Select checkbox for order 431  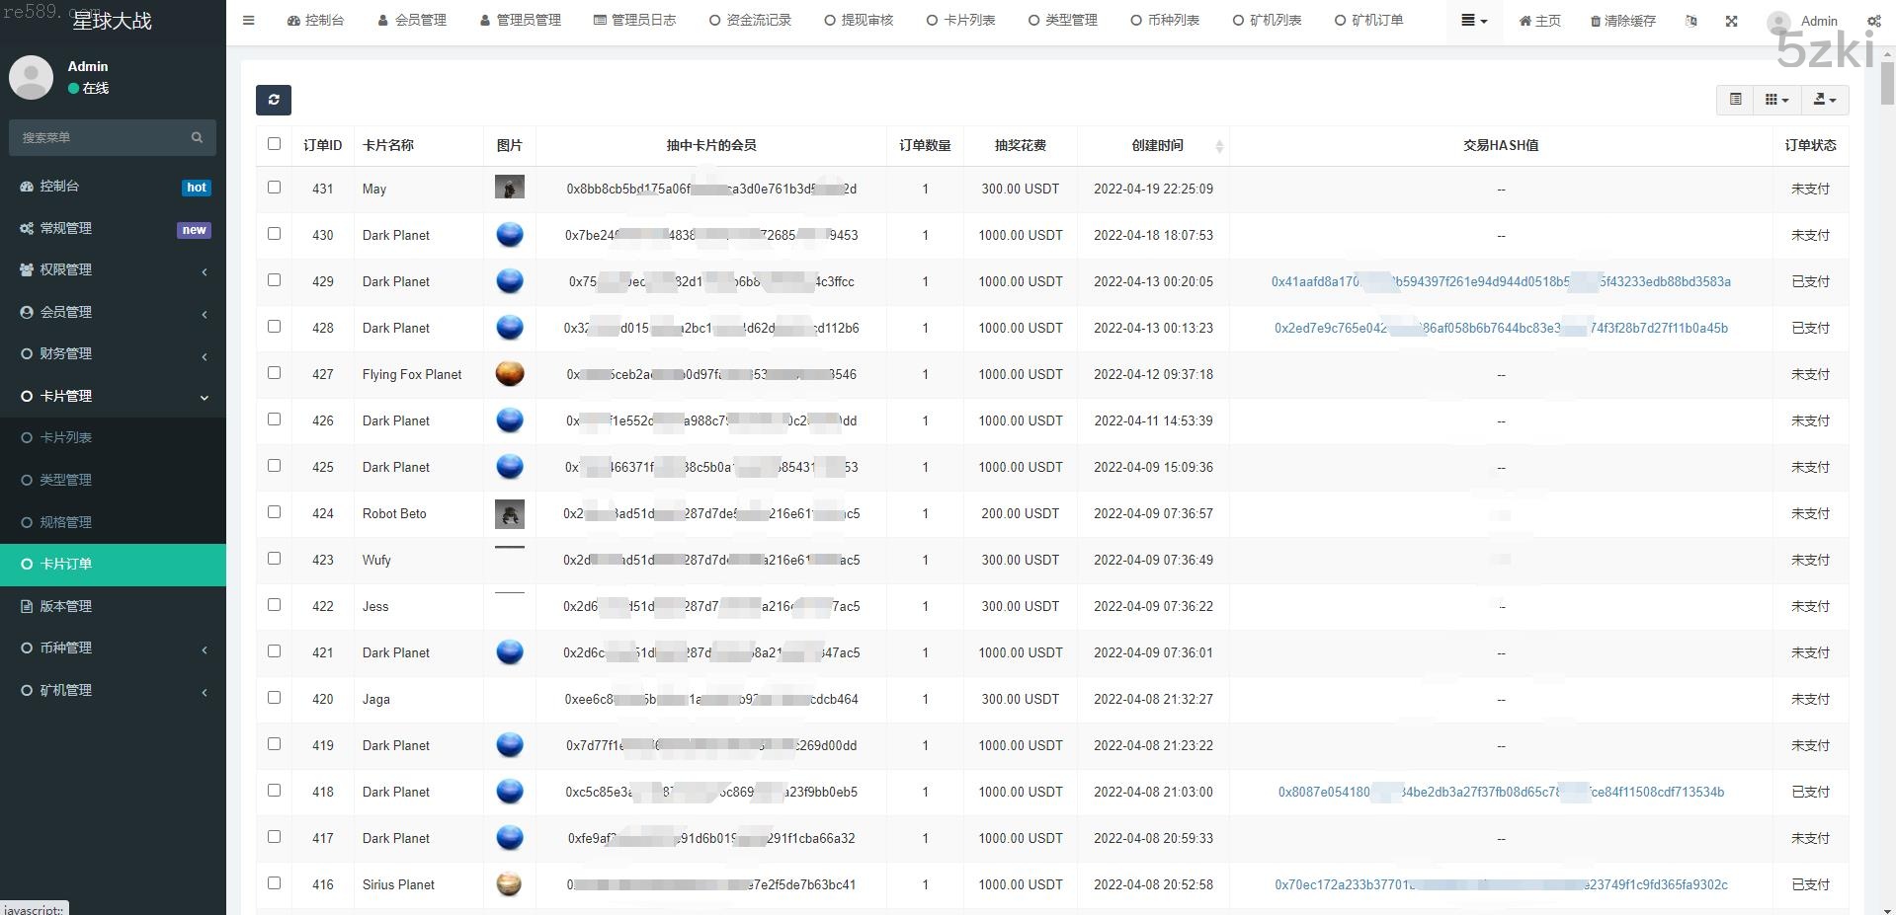pos(274,188)
